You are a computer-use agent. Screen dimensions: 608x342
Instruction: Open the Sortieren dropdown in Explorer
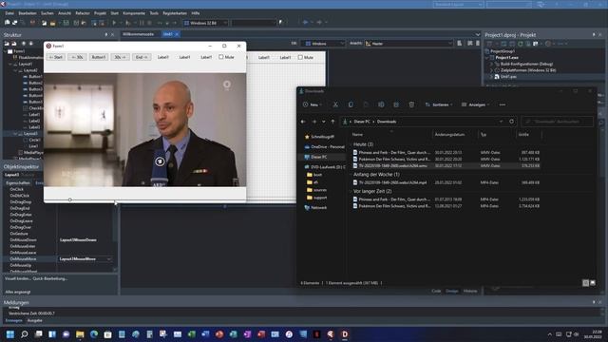439,104
